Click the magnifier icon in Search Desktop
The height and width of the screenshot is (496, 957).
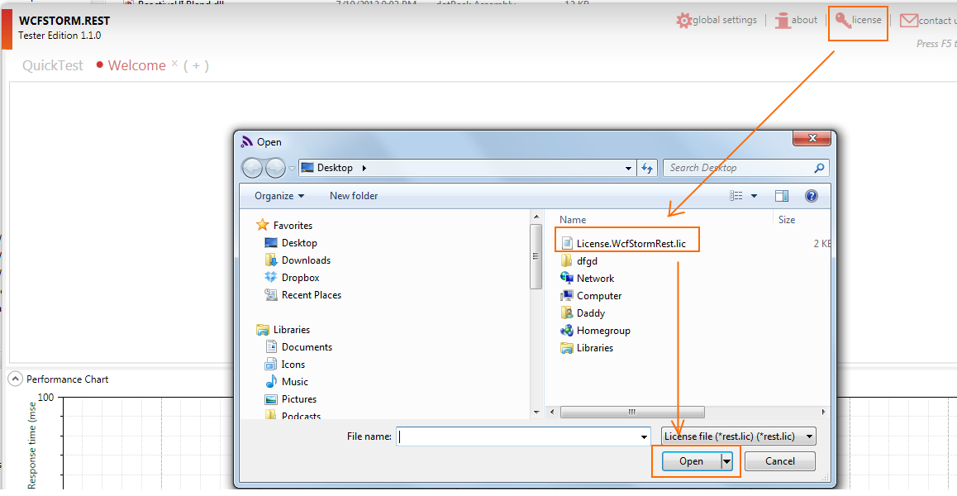click(x=819, y=167)
